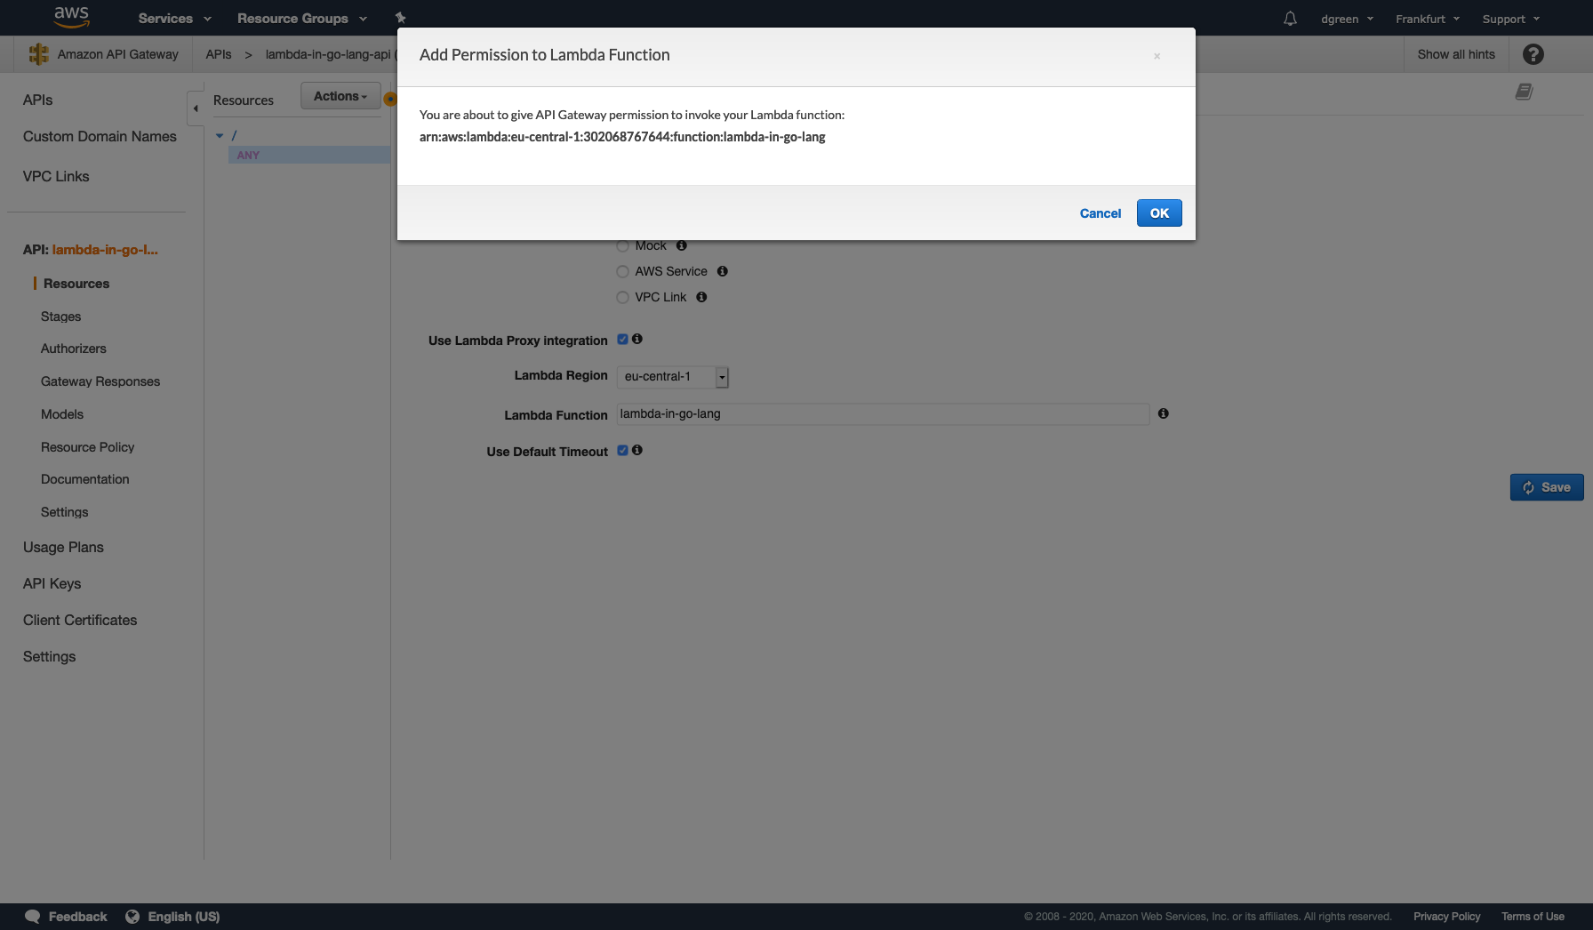Select the VPC Link radio button

coord(622,297)
